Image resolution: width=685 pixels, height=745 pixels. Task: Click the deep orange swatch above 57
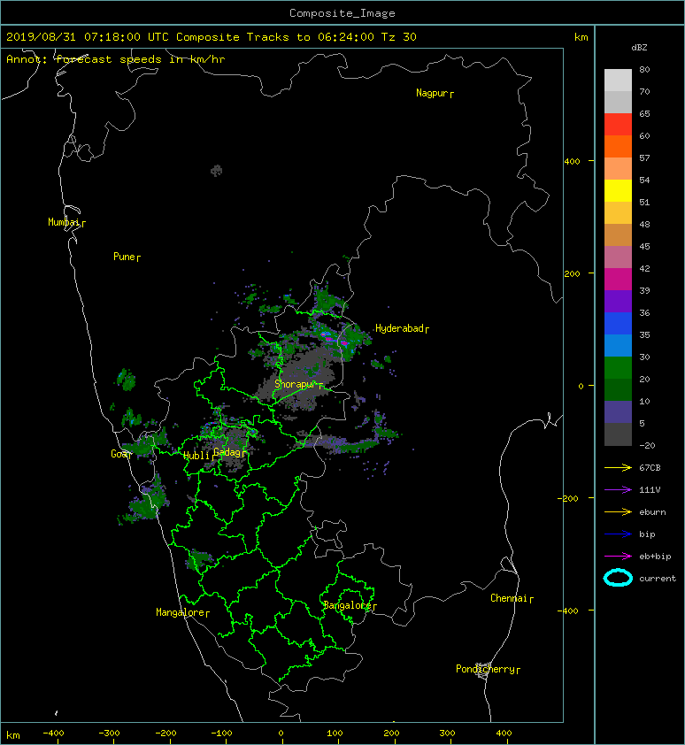[618, 146]
